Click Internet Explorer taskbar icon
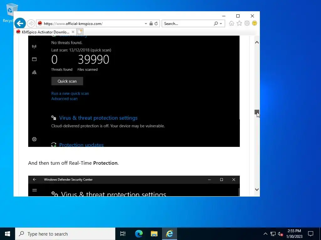321x240 pixels. [x=170, y=234]
